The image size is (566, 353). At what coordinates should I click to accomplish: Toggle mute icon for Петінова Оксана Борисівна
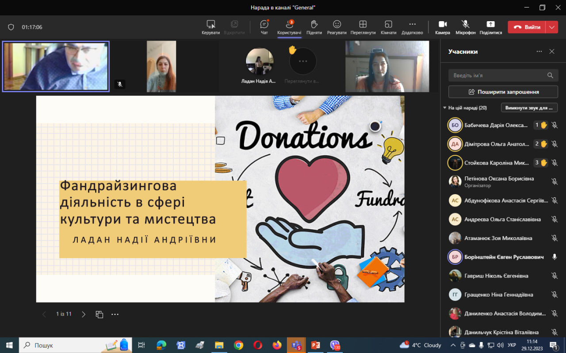(554, 181)
